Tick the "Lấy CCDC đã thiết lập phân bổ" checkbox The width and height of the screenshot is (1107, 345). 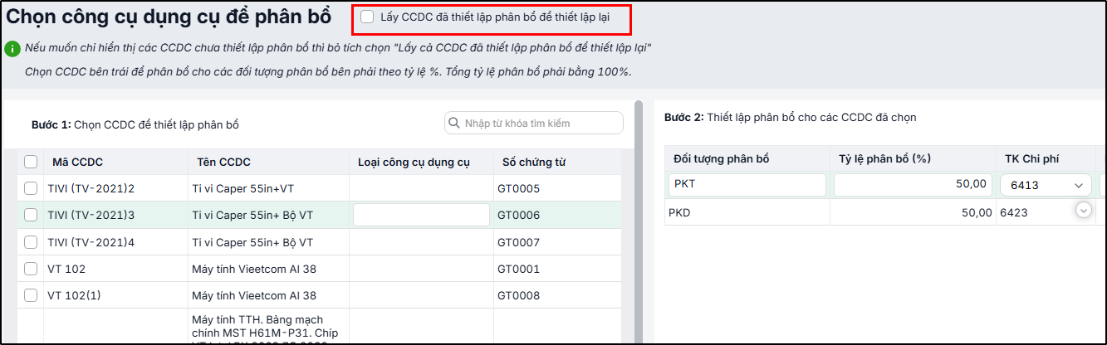(x=367, y=17)
